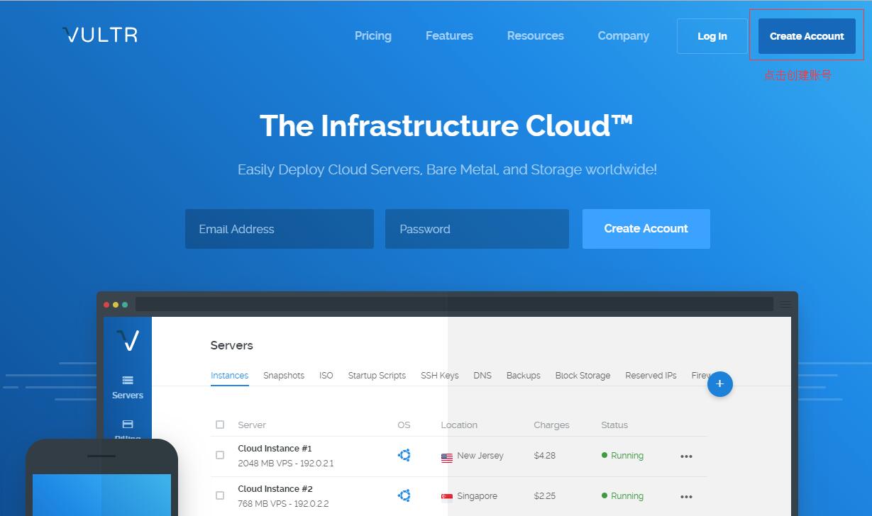Click the hamburger icon in the browser mockup

tap(785, 303)
